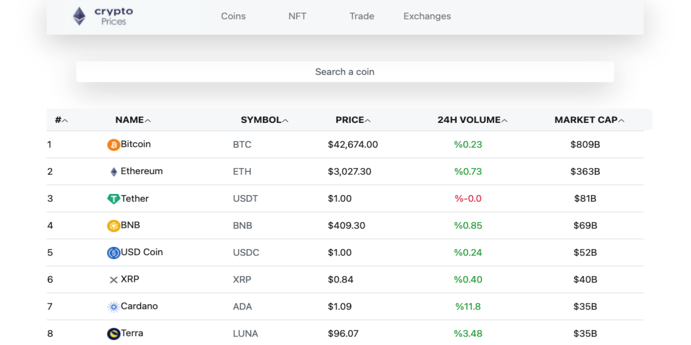This screenshot has height=345, width=691.
Task: Select the BTC symbol cell
Action: tap(242, 144)
